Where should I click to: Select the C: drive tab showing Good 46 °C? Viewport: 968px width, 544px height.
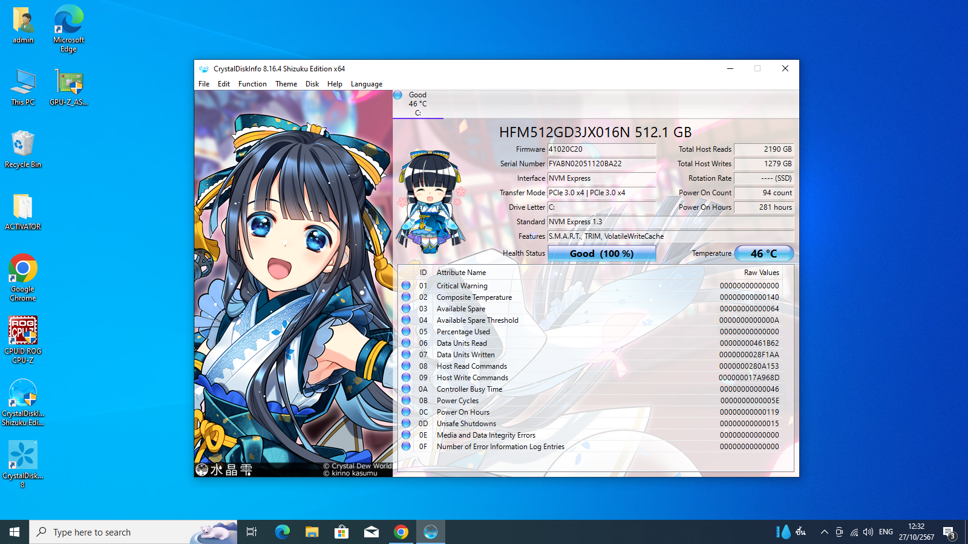click(x=417, y=104)
